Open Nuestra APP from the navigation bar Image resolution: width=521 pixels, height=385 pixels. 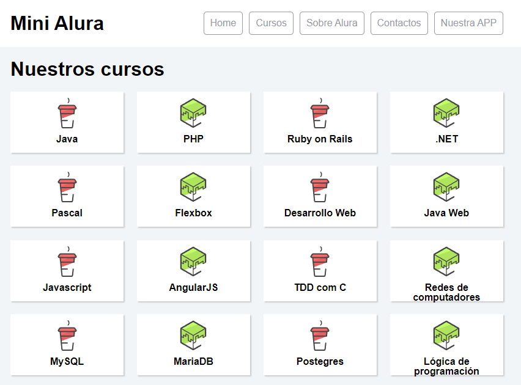468,23
